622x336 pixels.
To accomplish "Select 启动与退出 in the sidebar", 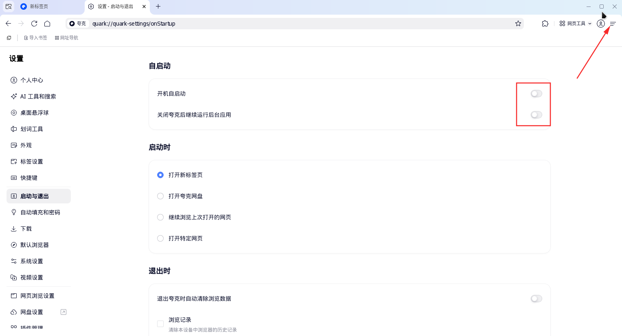I will click(39, 196).
